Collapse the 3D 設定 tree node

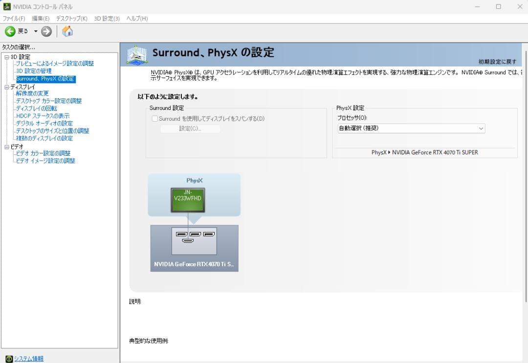7,57
